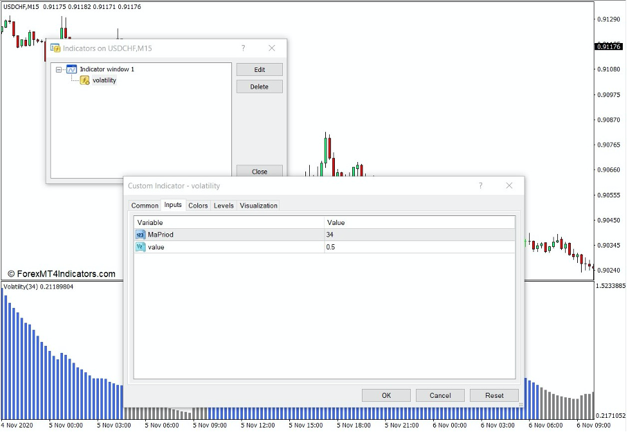Edit the volatility indicator
This screenshot has height=432, width=628.
click(x=259, y=69)
